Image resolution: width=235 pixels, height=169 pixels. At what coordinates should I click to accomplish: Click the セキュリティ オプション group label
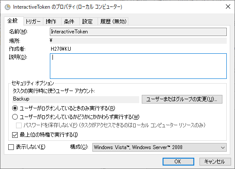(x=33, y=83)
